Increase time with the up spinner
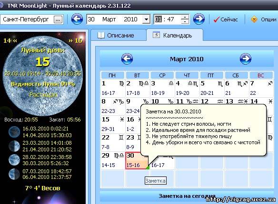Image resolution: width=278 pixels, height=204 pixels. [x=185, y=17]
